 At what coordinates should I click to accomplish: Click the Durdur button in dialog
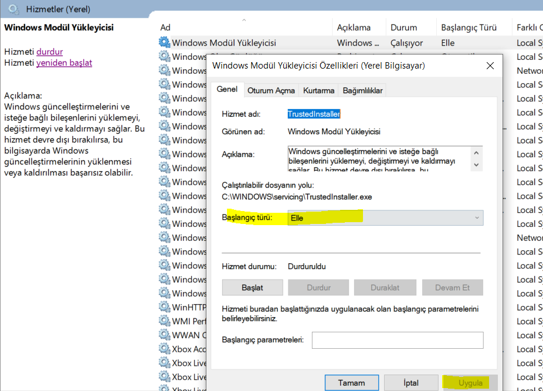coord(318,287)
